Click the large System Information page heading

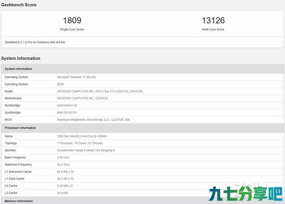tap(21, 58)
